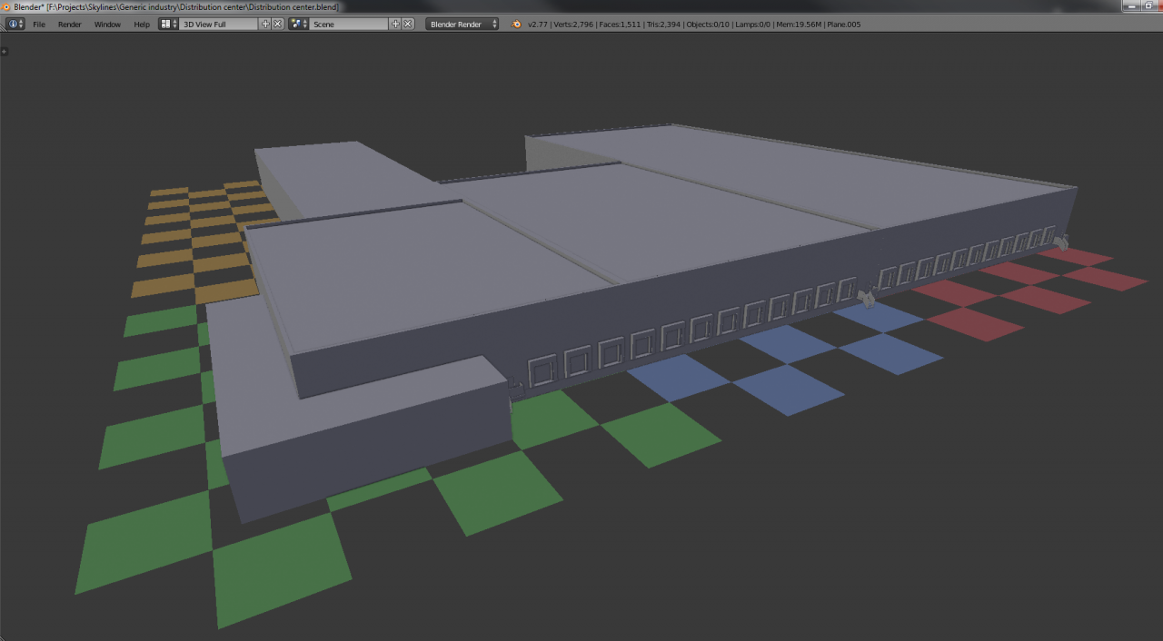Click the area split corner widget top-left
The image size is (1163, 641).
pos(5,52)
